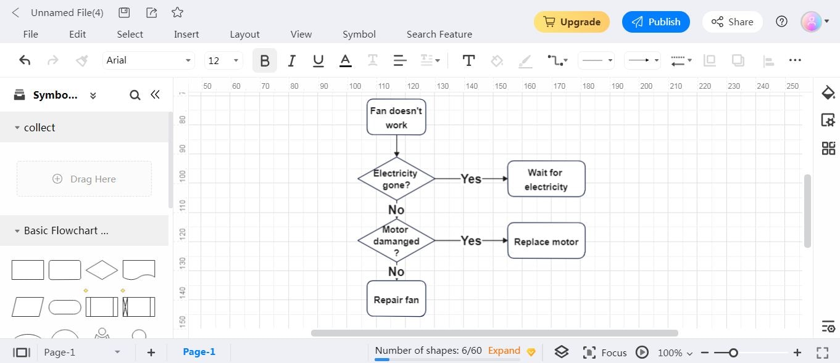Viewport: 840px width, 363px height.
Task: Open line spacing dropdown
Action: (430, 60)
